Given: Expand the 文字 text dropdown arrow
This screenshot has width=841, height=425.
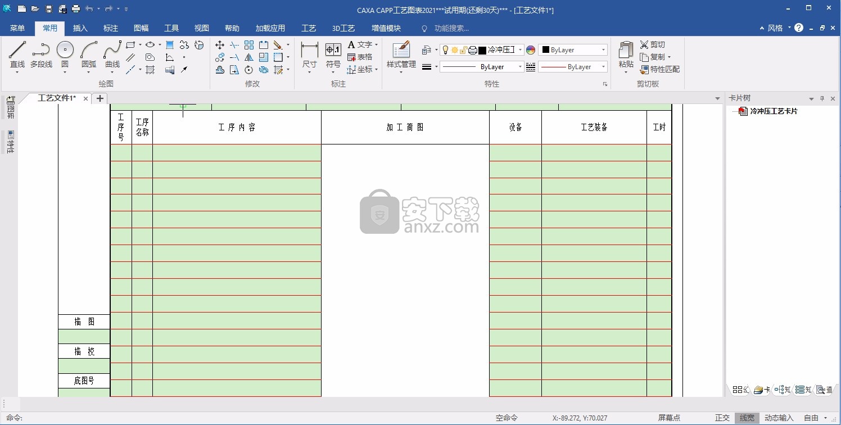Looking at the screenshot, I should coord(376,44).
